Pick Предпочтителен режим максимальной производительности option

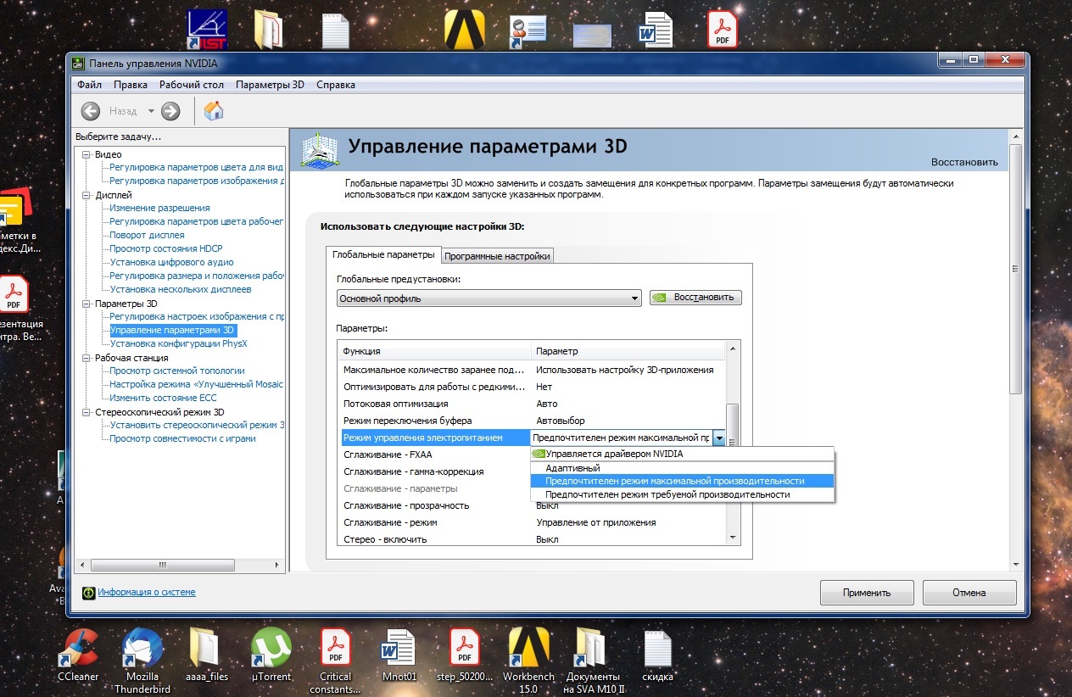coord(683,481)
